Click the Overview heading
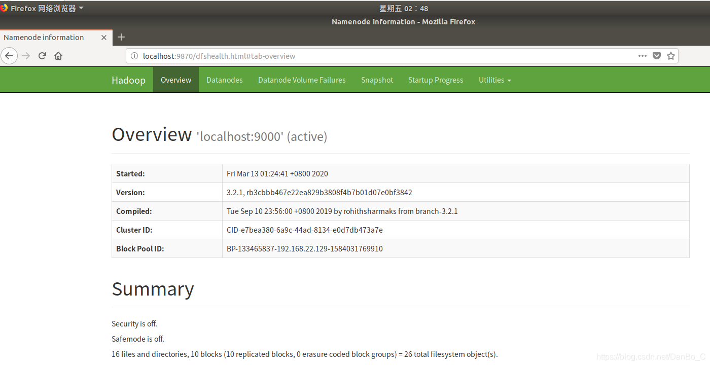Image resolution: width=710 pixels, height=366 pixels. click(x=152, y=135)
